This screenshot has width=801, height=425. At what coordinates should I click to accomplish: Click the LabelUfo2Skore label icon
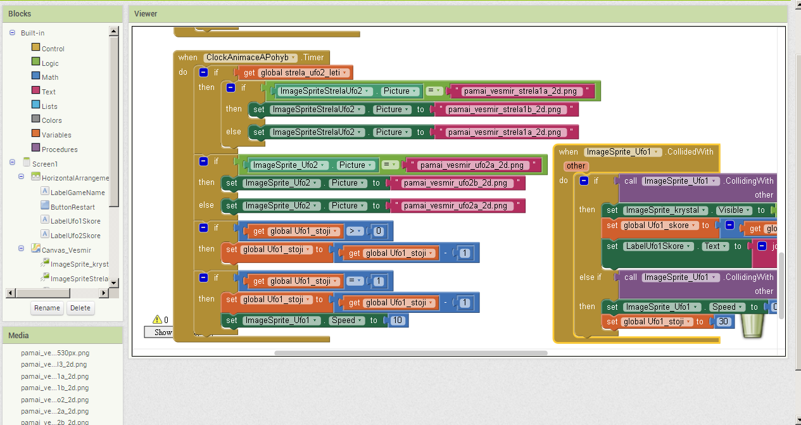45,235
